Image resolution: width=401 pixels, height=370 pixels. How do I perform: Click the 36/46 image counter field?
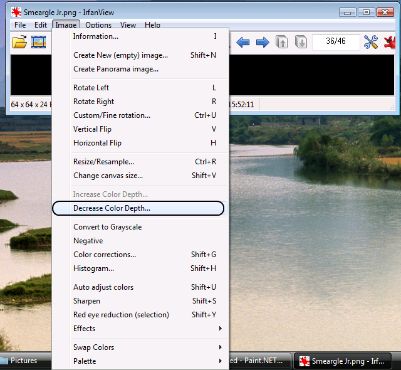pos(336,42)
